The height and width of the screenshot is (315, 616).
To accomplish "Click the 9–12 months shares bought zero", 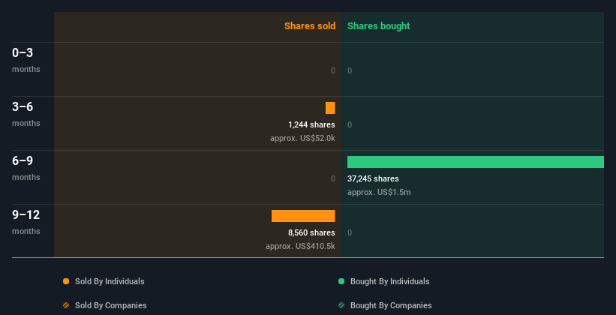I will [350, 233].
